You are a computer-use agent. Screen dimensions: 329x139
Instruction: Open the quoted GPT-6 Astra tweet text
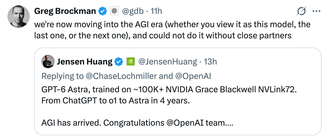click(x=169, y=106)
